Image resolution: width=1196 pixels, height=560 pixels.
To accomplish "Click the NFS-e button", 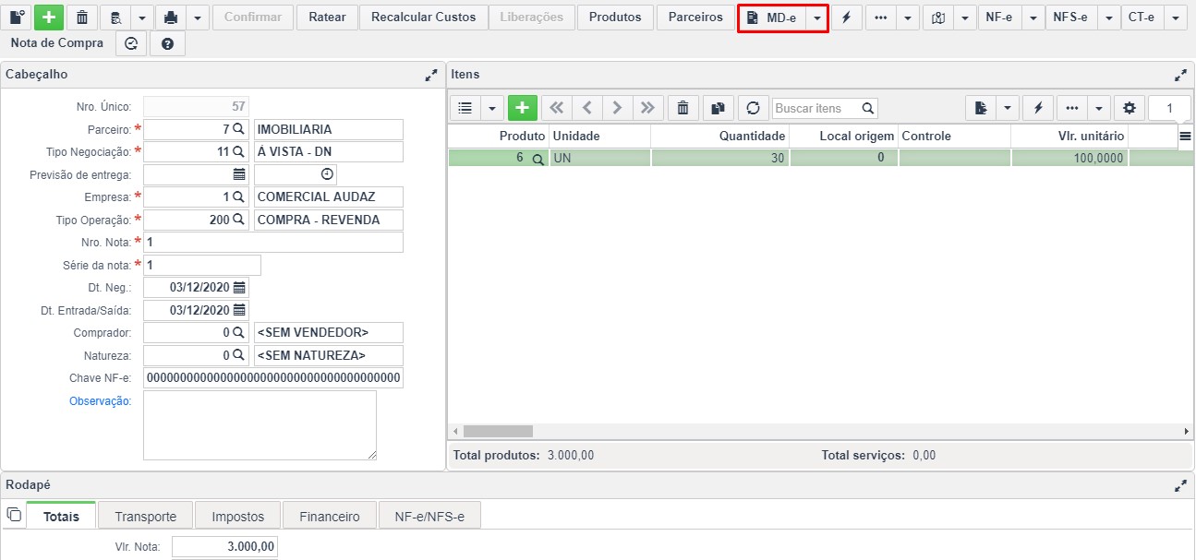I will pos(1071,18).
